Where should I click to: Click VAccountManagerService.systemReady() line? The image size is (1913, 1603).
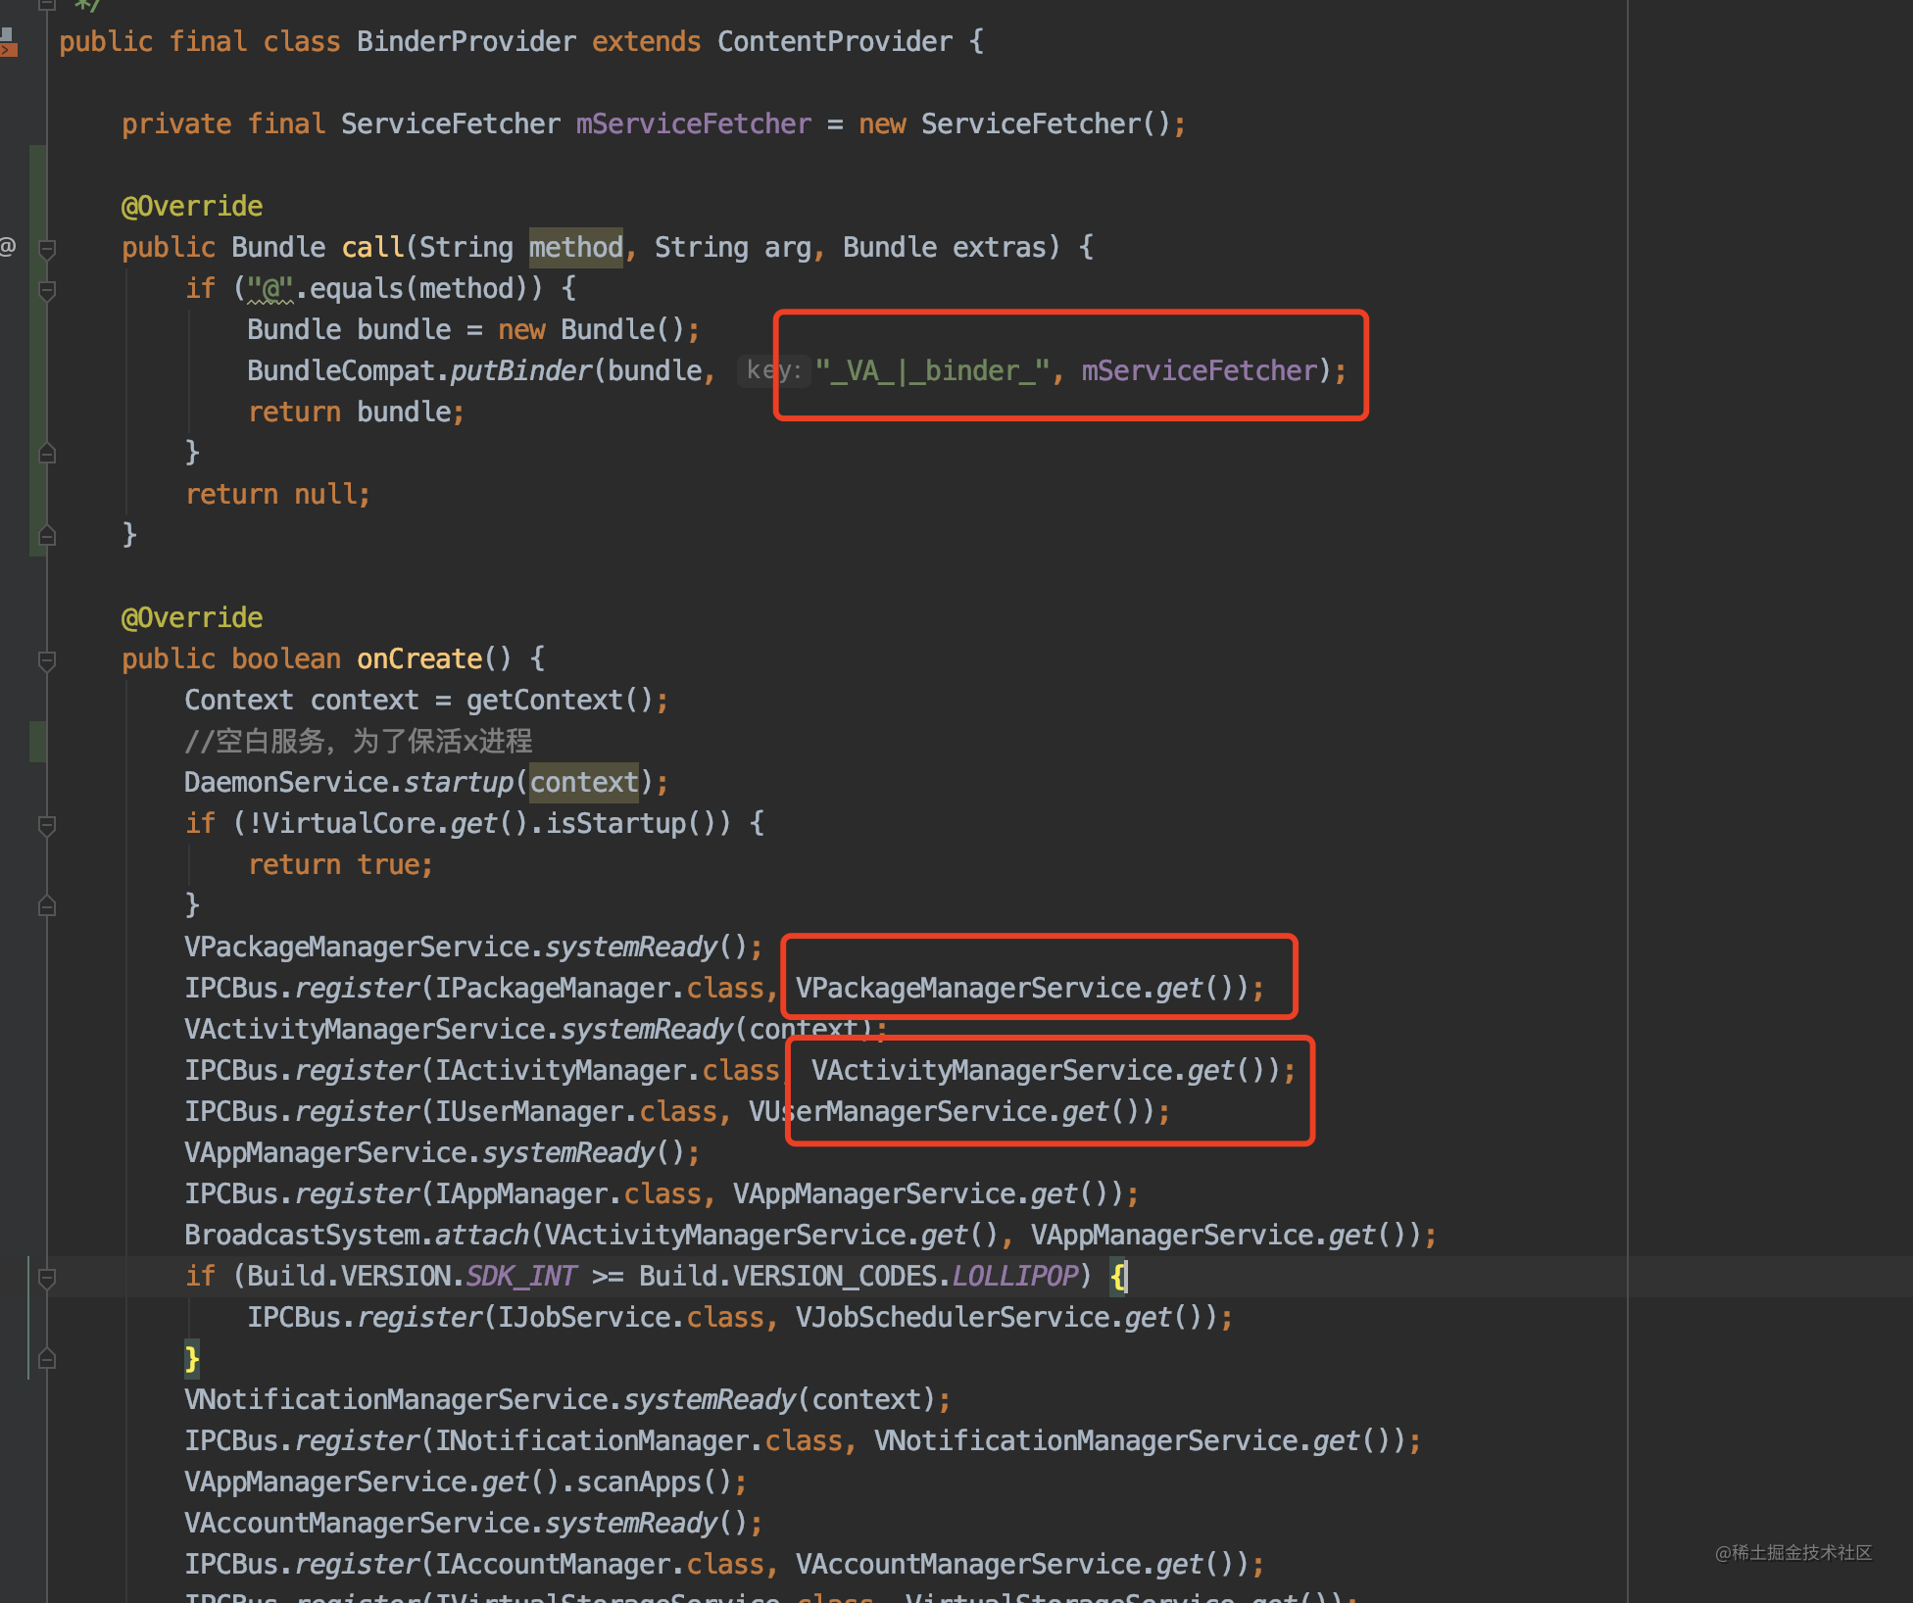tap(474, 1523)
